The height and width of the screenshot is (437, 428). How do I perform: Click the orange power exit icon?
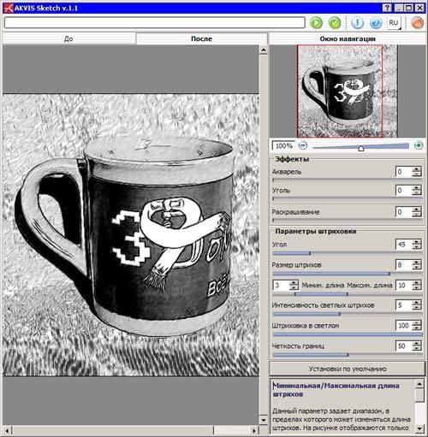pos(418,22)
